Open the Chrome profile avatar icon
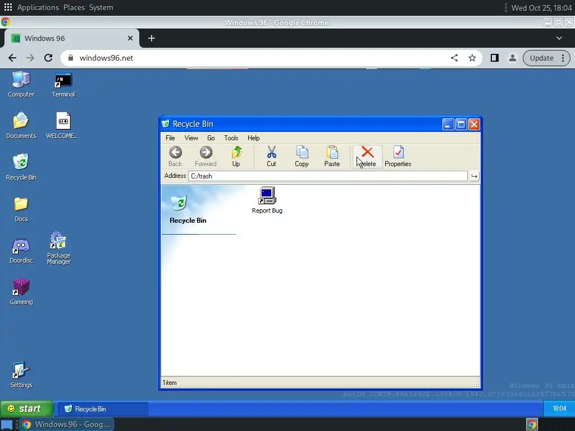Image resolution: width=575 pixels, height=431 pixels. 513,58
